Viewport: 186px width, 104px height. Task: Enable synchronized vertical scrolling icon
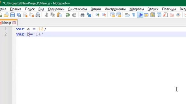pyautogui.click(x=112, y=15)
